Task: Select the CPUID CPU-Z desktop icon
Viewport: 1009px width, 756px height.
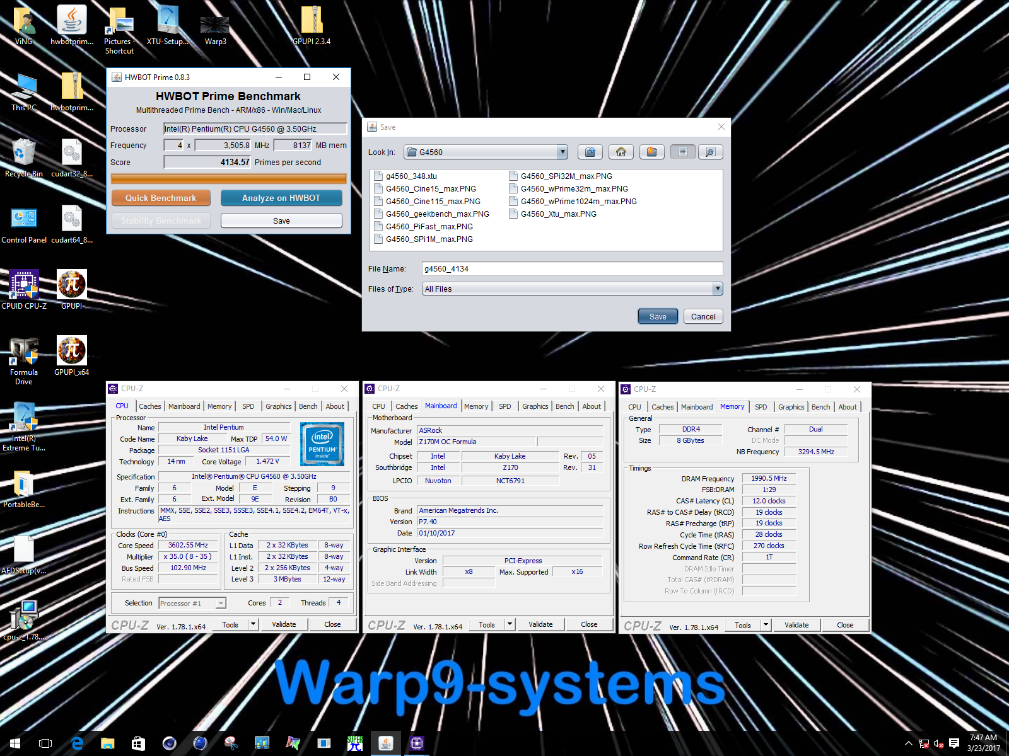Action: coord(24,290)
